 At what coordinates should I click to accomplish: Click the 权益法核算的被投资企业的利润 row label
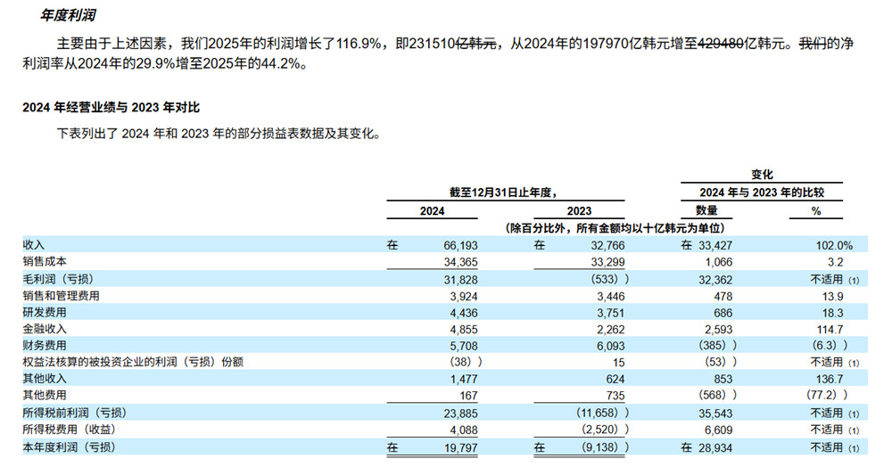(x=133, y=362)
